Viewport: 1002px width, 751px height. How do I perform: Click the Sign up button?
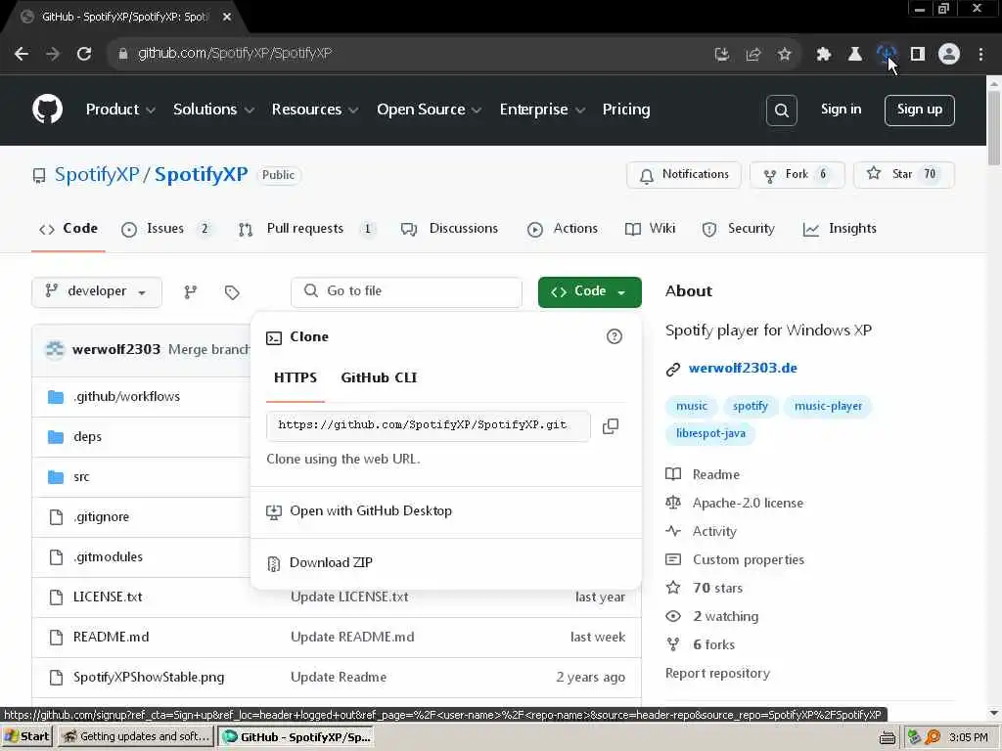tap(920, 110)
